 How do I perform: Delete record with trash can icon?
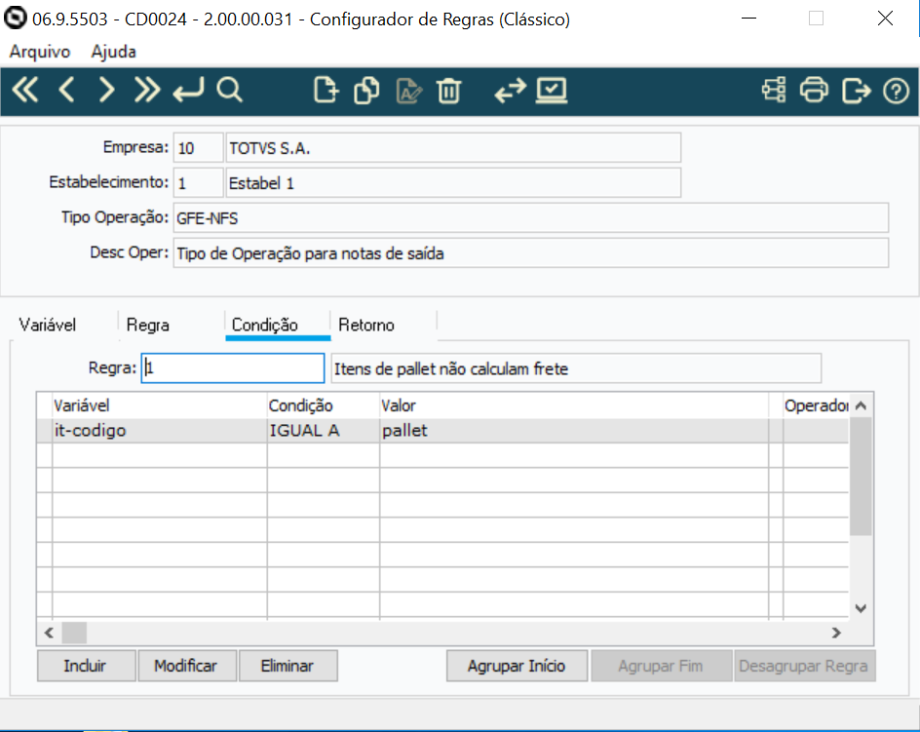449,91
